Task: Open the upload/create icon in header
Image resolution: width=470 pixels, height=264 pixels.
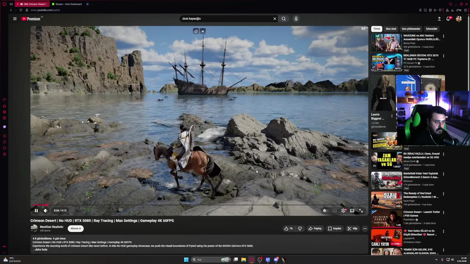Action: click(x=439, y=19)
